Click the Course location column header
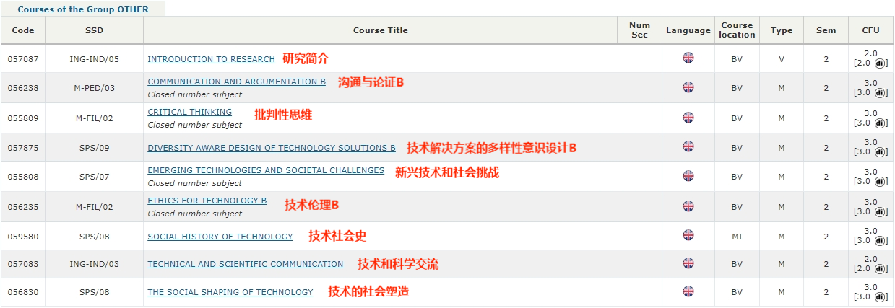Image resolution: width=895 pixels, height=308 pixels. pos(737,30)
